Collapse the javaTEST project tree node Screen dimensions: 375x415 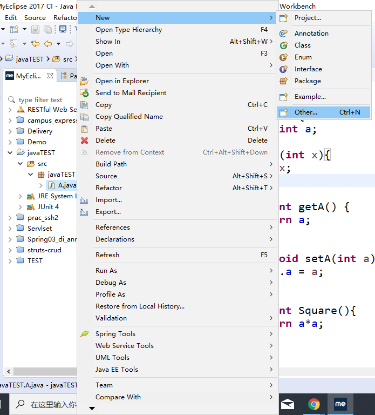point(10,153)
